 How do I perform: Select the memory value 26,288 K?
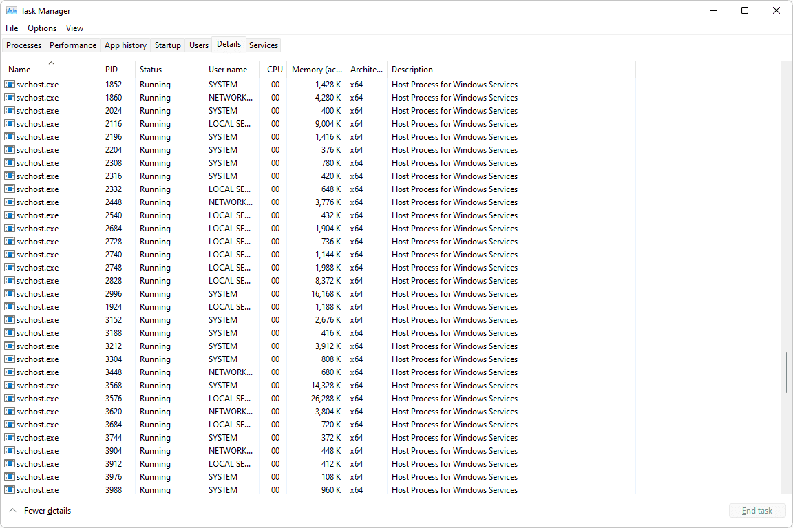(326, 399)
